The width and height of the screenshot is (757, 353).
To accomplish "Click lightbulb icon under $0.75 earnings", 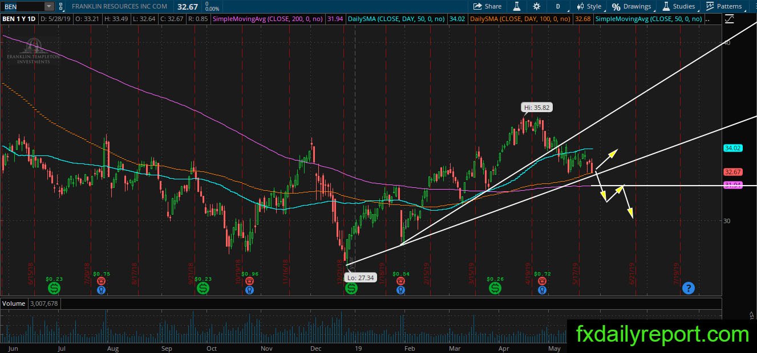I will [x=101, y=290].
